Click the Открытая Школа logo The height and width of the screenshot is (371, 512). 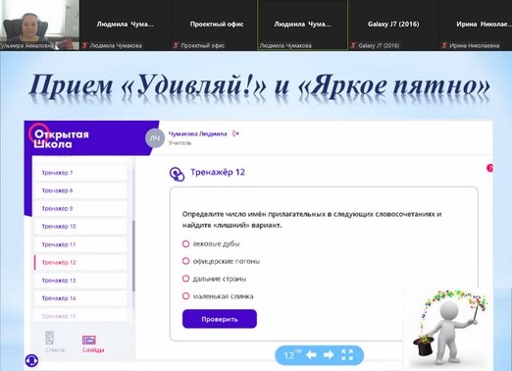click(x=59, y=138)
